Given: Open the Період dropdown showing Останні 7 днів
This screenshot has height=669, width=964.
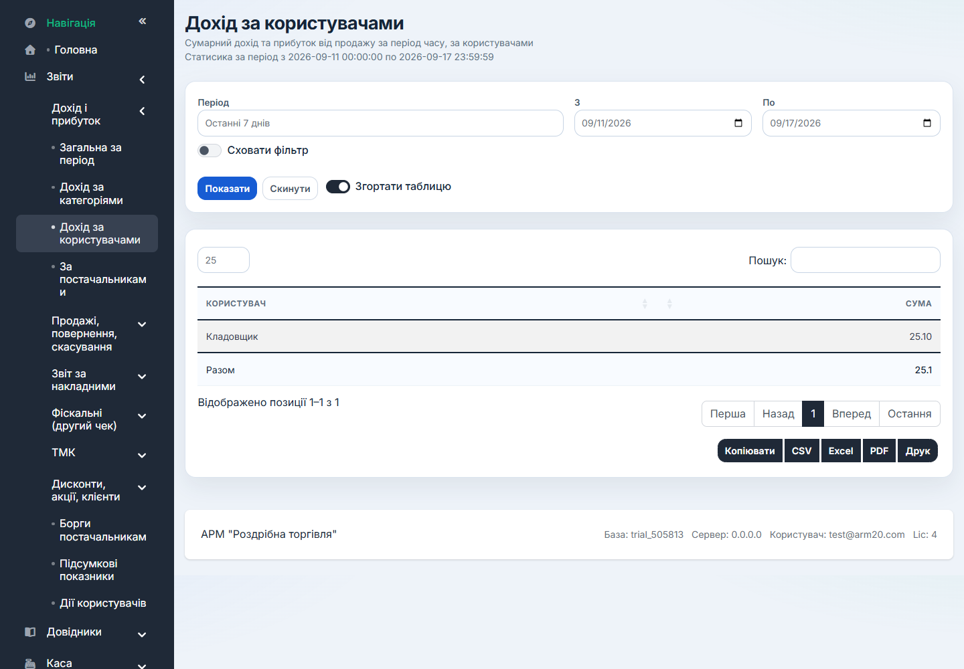Looking at the screenshot, I should pos(380,123).
